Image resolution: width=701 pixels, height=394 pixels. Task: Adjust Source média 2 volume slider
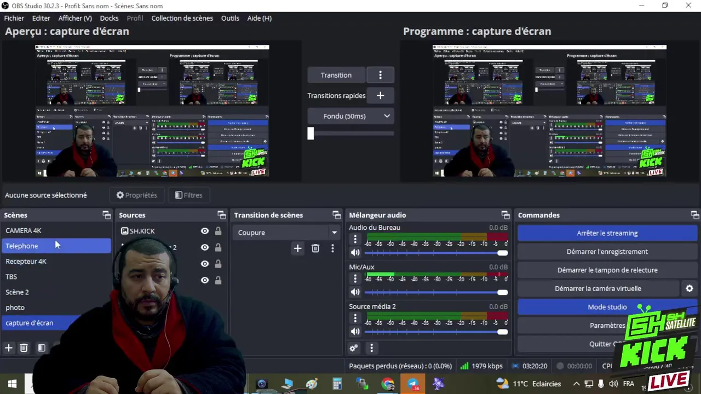pos(436,332)
